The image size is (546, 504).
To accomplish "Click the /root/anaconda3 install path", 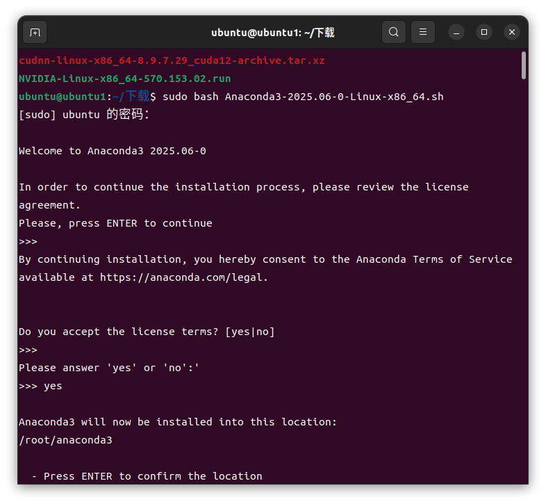I will coord(65,440).
